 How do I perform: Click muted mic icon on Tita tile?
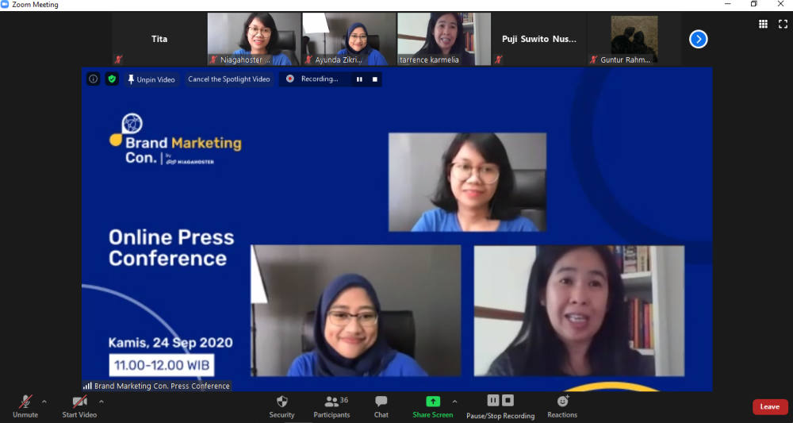point(119,60)
